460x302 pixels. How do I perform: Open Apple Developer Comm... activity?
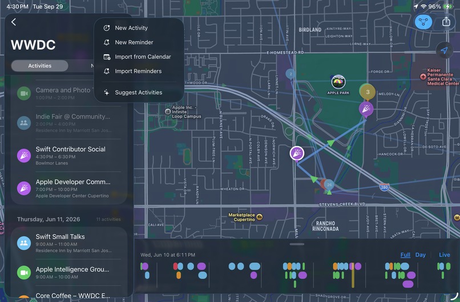coord(68,188)
